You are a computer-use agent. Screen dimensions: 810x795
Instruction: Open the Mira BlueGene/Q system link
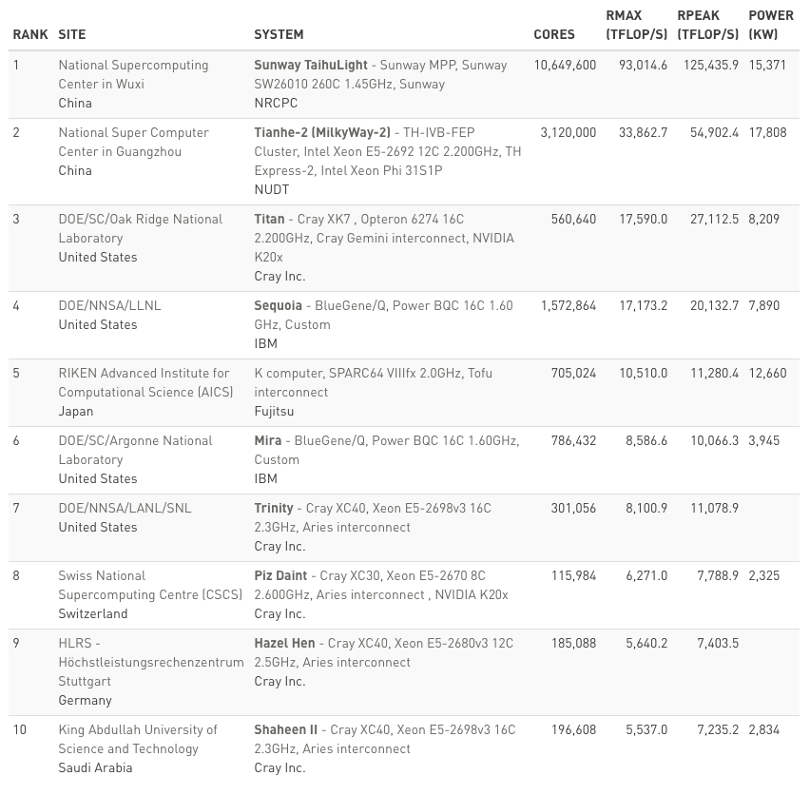click(x=268, y=441)
